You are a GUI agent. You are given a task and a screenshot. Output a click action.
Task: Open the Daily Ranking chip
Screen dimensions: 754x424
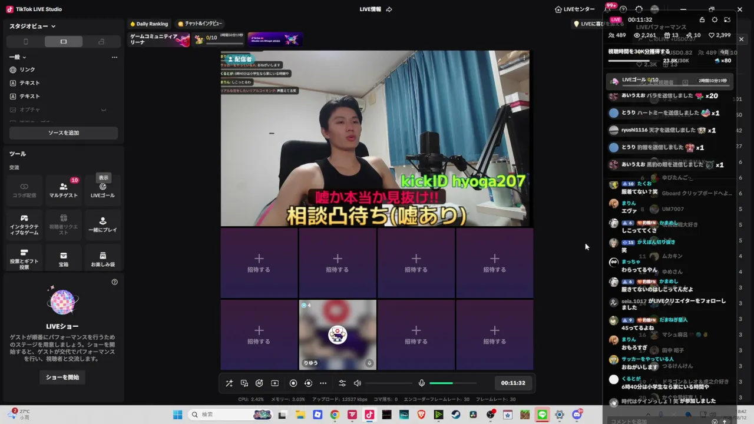click(x=150, y=24)
